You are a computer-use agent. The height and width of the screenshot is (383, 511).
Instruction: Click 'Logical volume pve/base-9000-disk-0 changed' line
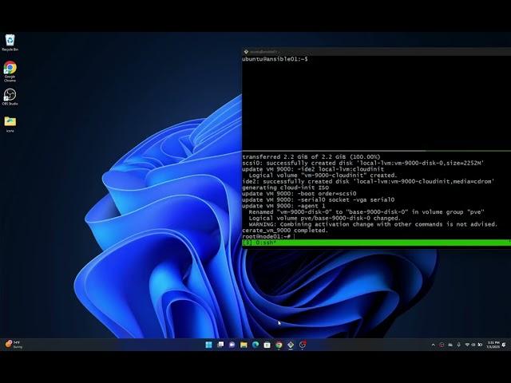pyautogui.click(x=324, y=218)
